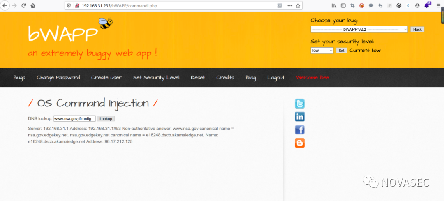This screenshot has height=201, width=444.
Task: Click the bWAPP bee logo
Action: [x=105, y=23]
